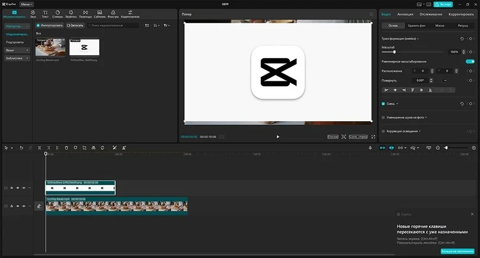Toggle auto snapping teal button in timeline
The width and height of the screenshot is (480, 258).
point(391,147)
